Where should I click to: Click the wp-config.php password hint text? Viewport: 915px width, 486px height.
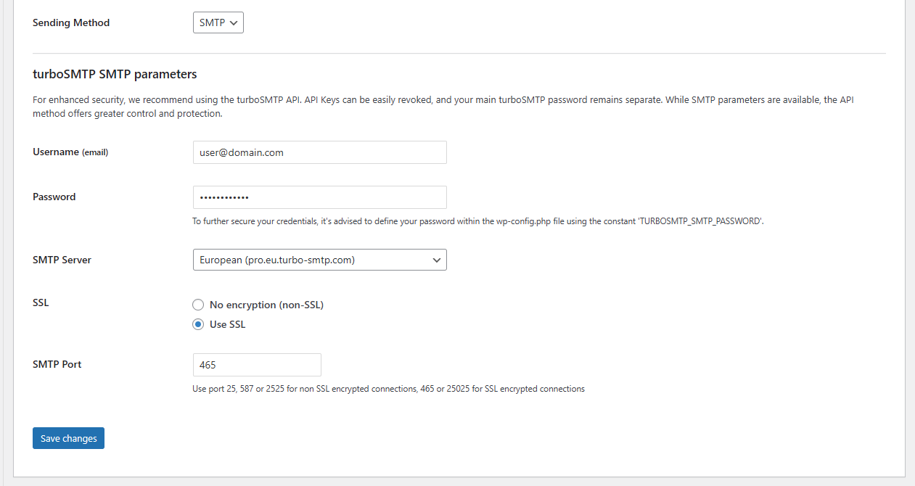[x=477, y=221]
